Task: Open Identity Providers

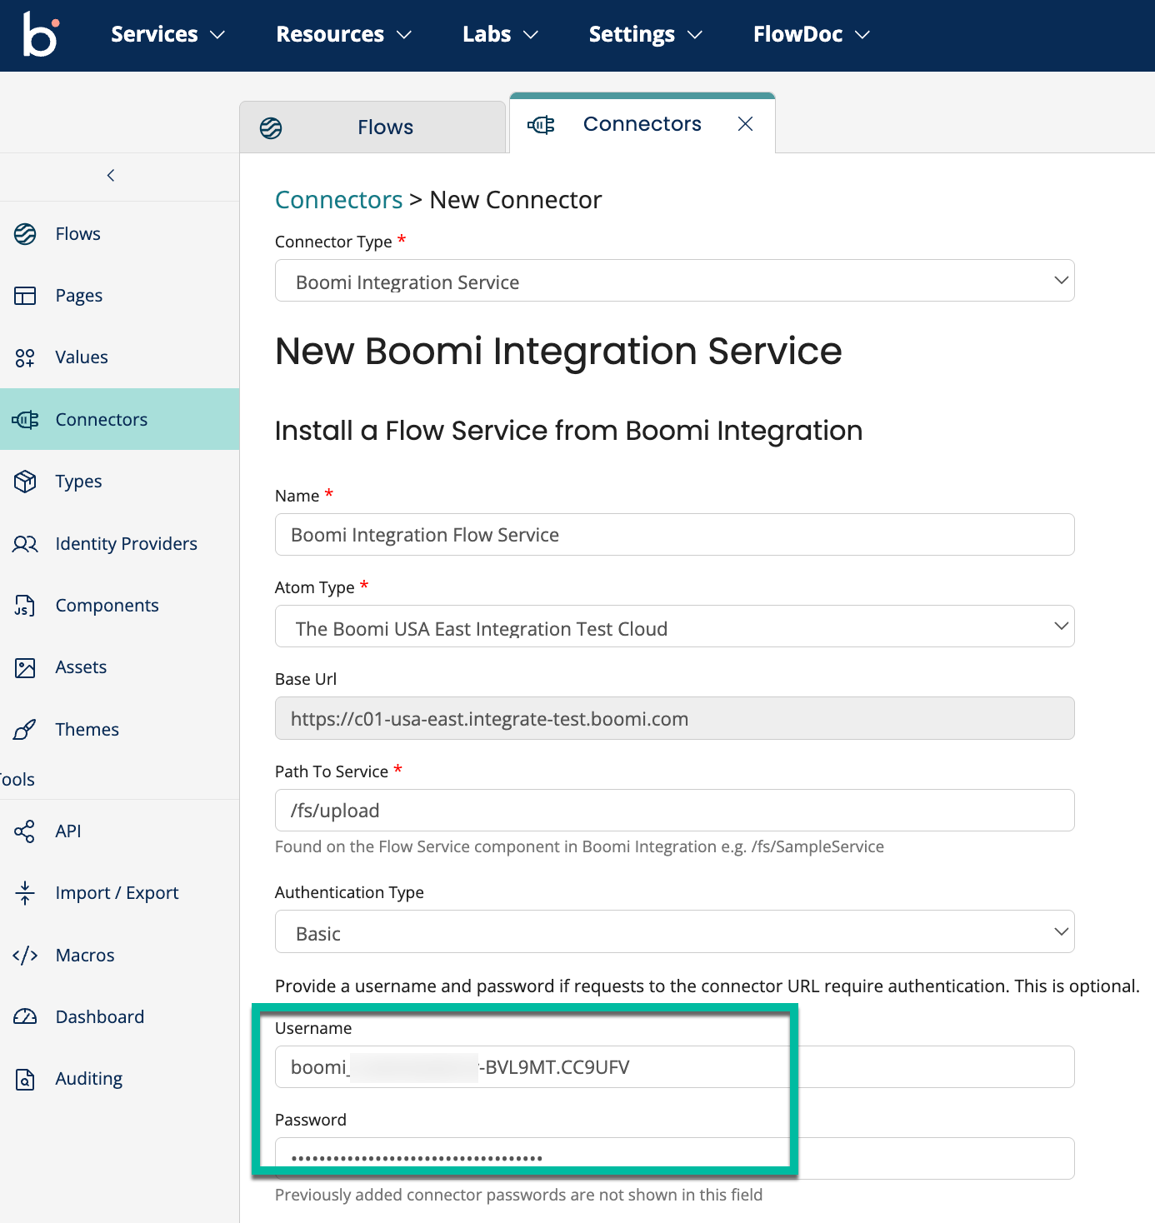Action: [125, 543]
